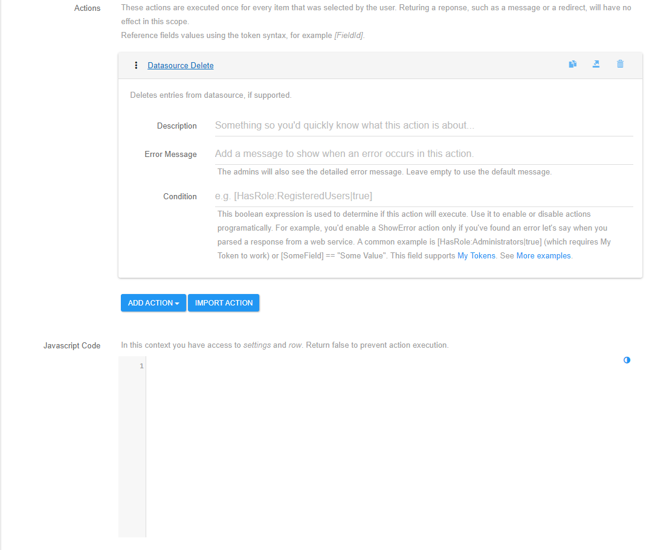Open the Add Action dropdown
The width and height of the screenshot is (649, 550).
(153, 302)
